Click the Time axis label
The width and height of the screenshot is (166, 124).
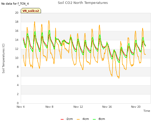point(147,111)
